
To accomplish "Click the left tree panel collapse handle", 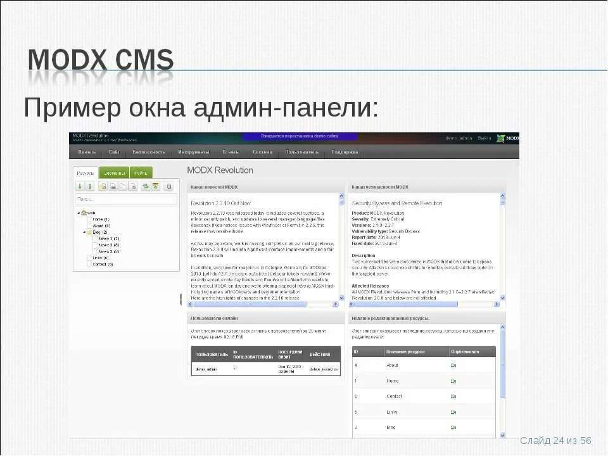I will coord(180,300).
